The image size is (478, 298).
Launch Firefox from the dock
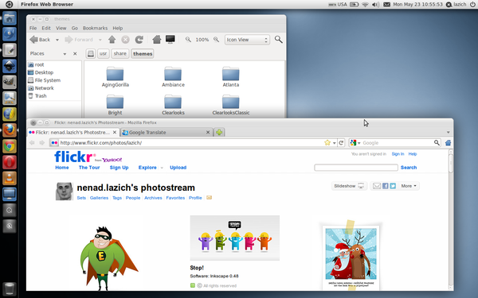[x=9, y=130]
